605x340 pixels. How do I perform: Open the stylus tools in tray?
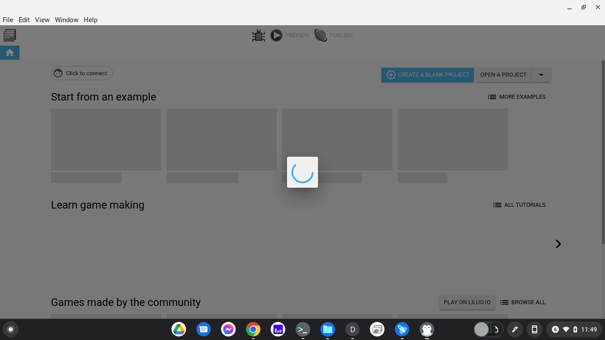click(x=515, y=329)
